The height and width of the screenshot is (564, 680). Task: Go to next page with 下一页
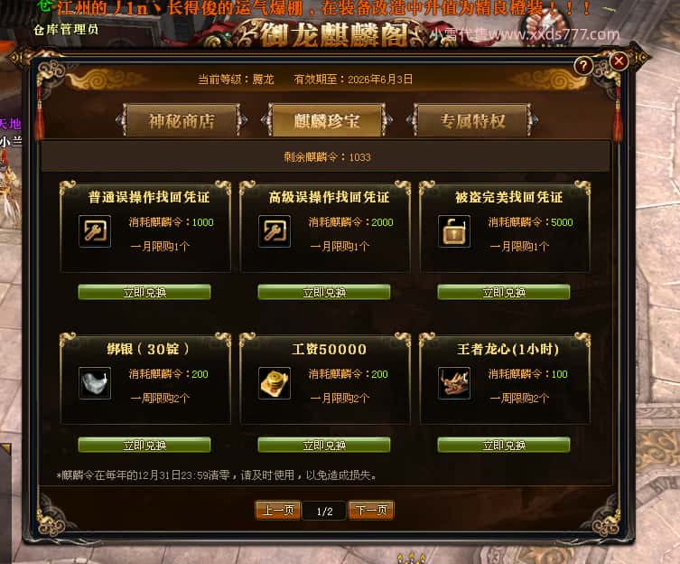pyautogui.click(x=371, y=510)
